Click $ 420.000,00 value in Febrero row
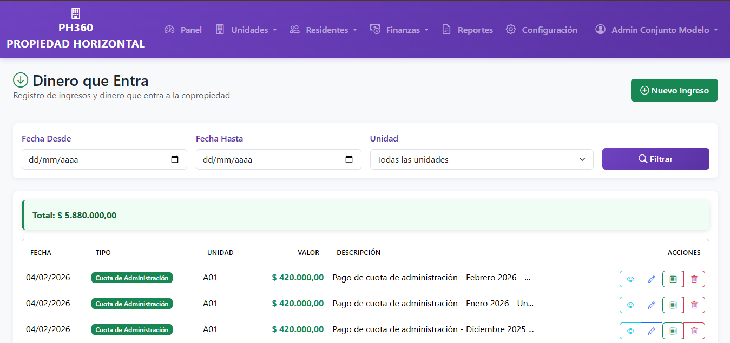This screenshot has height=343, width=730. click(298, 278)
